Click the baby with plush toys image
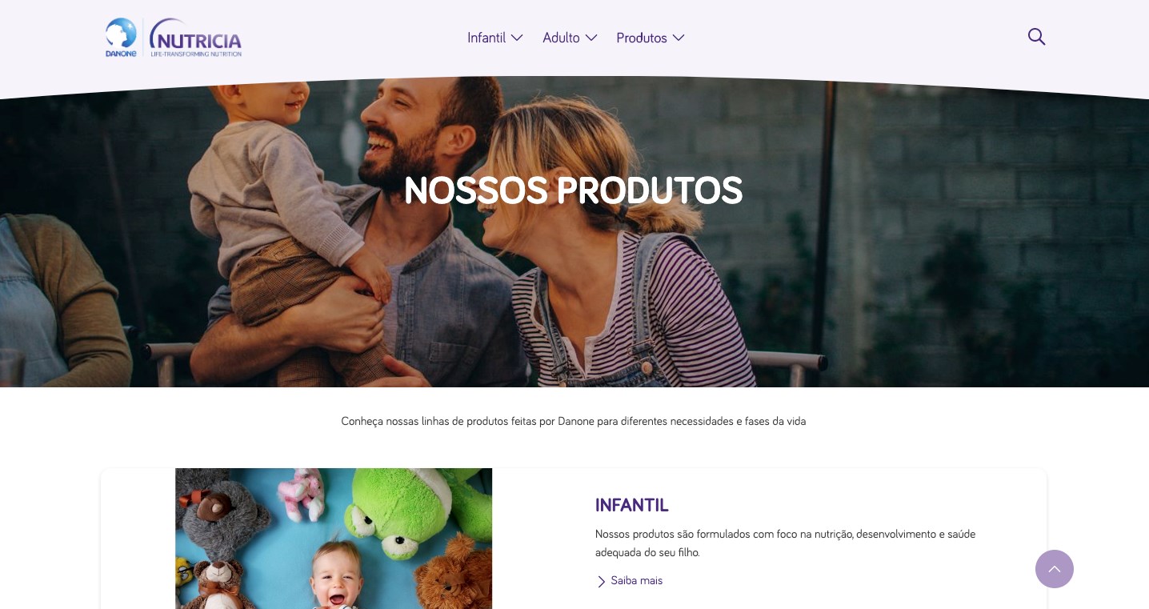The image size is (1149, 609). [334, 539]
